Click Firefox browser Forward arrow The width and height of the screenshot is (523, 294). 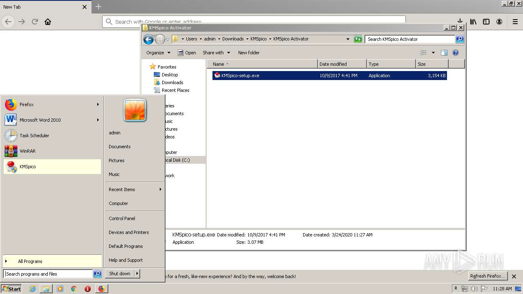22,22
